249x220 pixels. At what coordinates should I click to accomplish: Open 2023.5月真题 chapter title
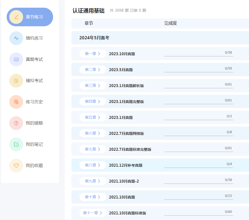(121, 70)
